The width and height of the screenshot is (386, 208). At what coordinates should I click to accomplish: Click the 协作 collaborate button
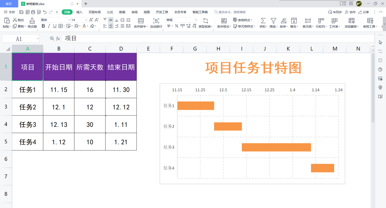coord(350,12)
